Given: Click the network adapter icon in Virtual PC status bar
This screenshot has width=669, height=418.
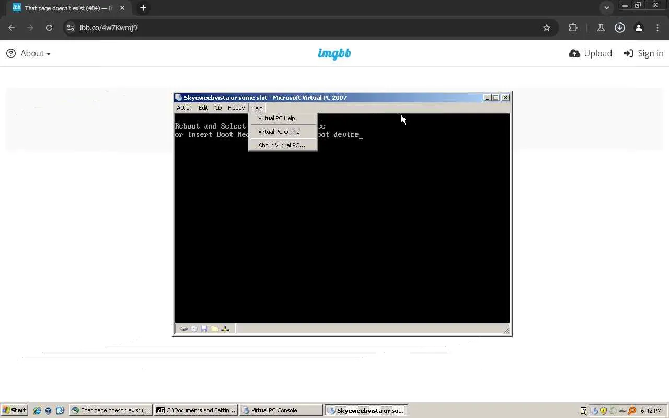Looking at the screenshot, I should point(225,329).
